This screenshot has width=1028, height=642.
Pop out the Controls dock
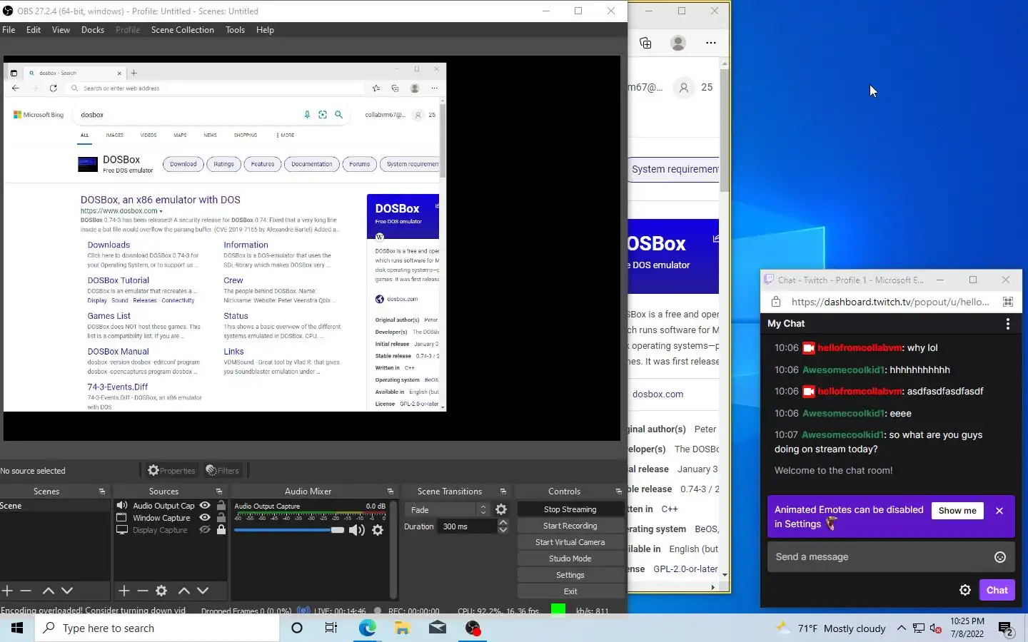tap(618, 491)
